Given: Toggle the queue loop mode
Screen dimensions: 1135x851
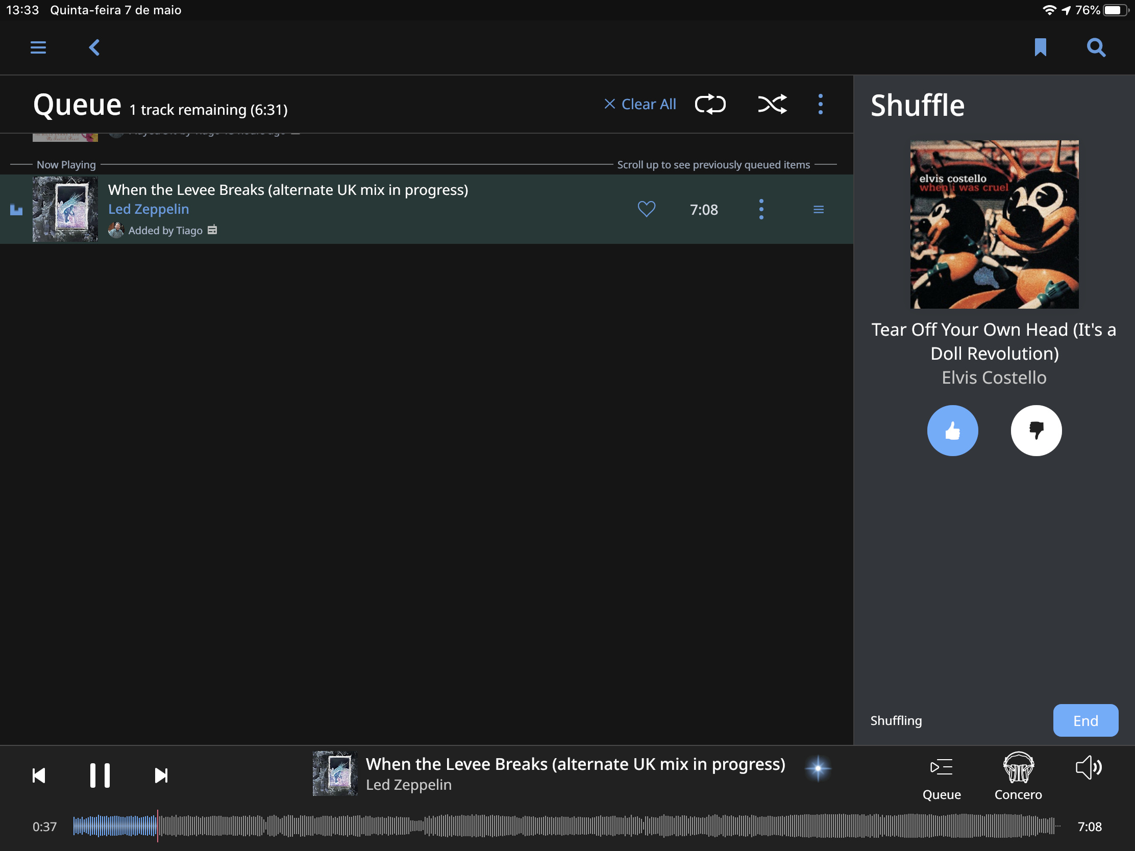Looking at the screenshot, I should [710, 104].
